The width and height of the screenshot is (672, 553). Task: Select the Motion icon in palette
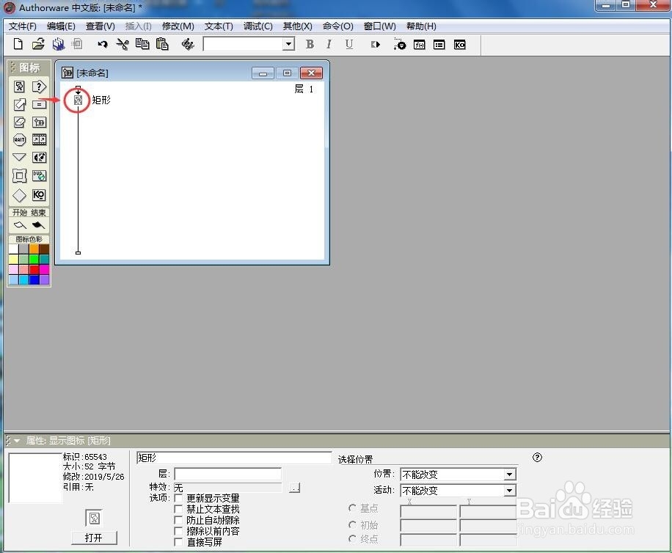(19, 104)
